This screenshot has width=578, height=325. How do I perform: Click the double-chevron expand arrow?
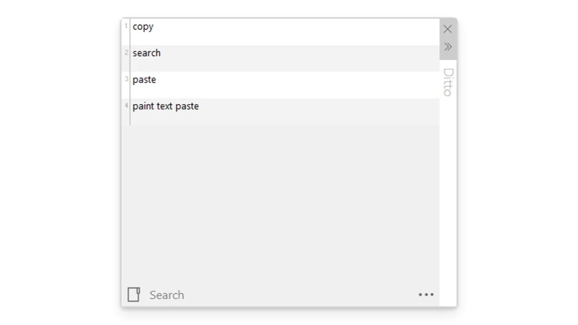(448, 47)
